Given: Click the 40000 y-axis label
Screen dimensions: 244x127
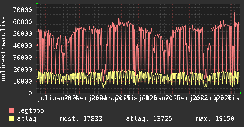Looking at the screenshot, I should click(x=23, y=46).
